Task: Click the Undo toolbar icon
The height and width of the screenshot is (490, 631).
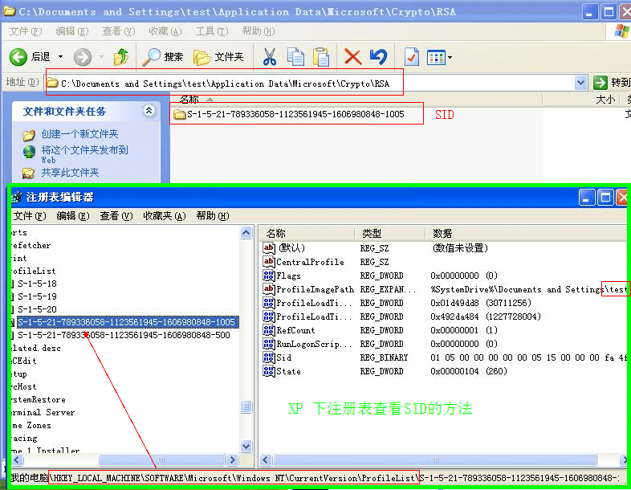Action: coord(378,57)
